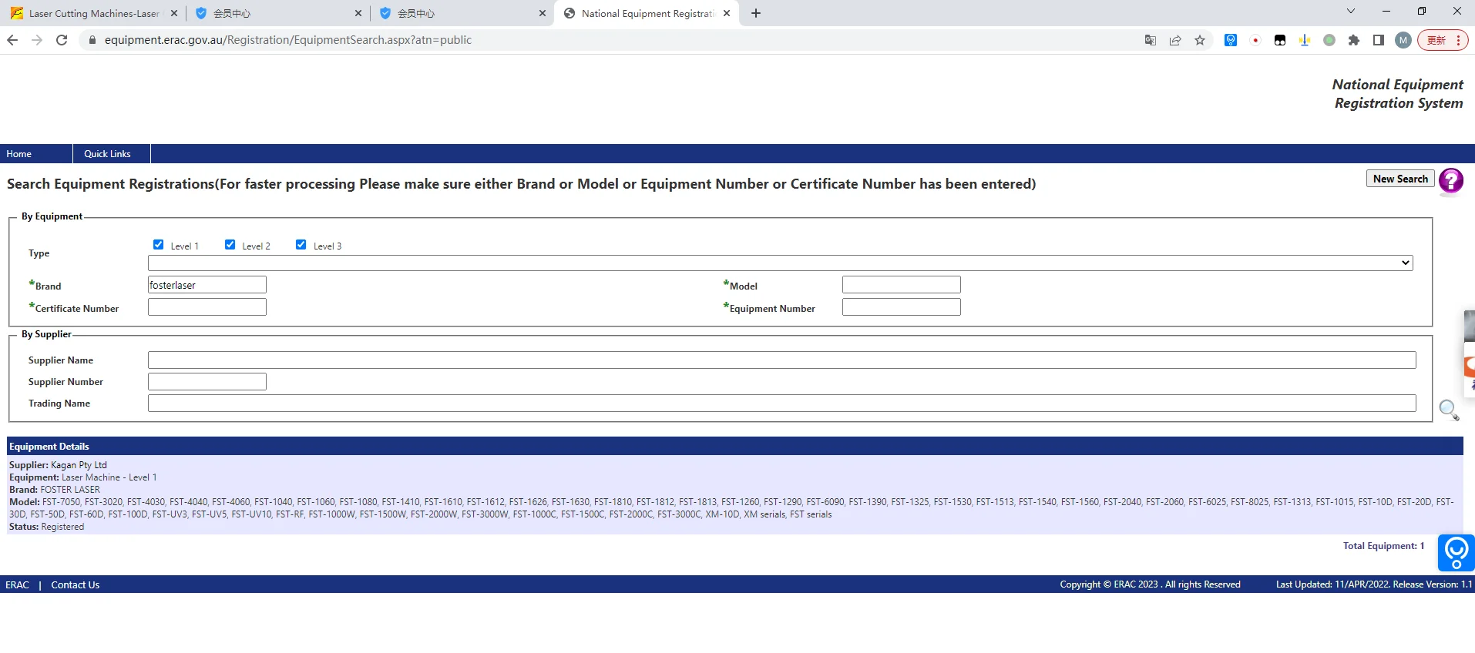The height and width of the screenshot is (653, 1475).
Task: Bookmark this page with the star icon
Action: coord(1200,41)
